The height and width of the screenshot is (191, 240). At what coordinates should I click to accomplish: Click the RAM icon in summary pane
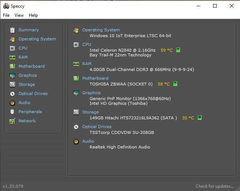coord(76,64)
